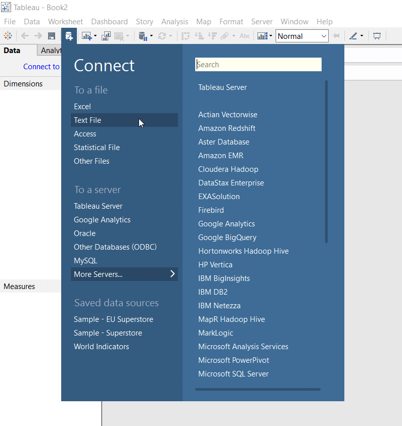Click the pause auto updates icon
This screenshot has width=402, height=426.
tap(143, 36)
